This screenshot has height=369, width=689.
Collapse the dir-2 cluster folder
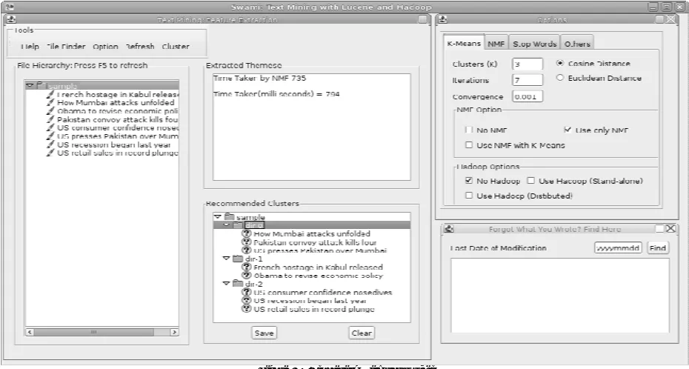pyautogui.click(x=226, y=284)
